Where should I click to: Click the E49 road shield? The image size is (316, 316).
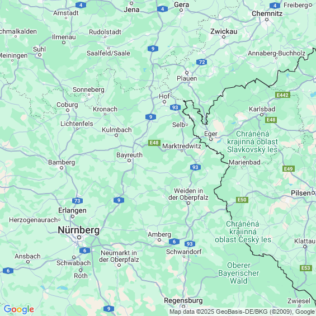point(289,169)
